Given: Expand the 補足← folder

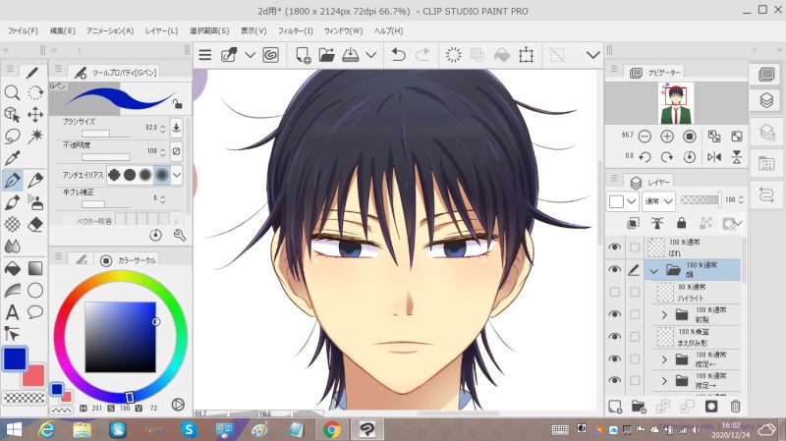Looking at the screenshot, I should coord(664,359).
